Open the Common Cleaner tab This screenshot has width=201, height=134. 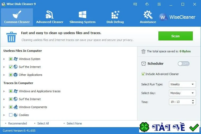pos(17,17)
